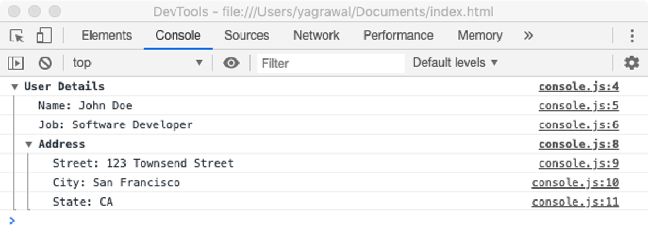
Task: Open the Performance tab
Action: click(398, 36)
